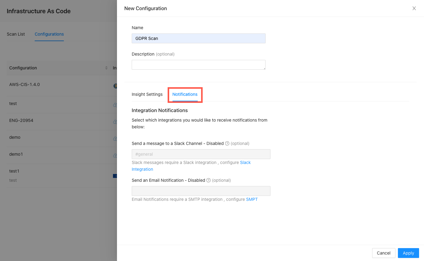Image resolution: width=424 pixels, height=261 pixels.
Task: Click the help icon beside Slack Channel - Disabled
Action: point(227,143)
